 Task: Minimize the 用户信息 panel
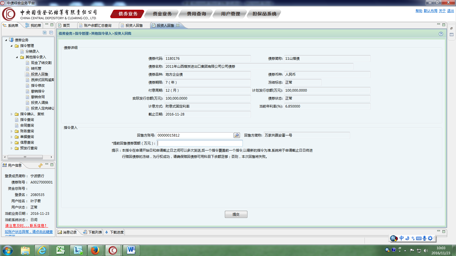47,164
